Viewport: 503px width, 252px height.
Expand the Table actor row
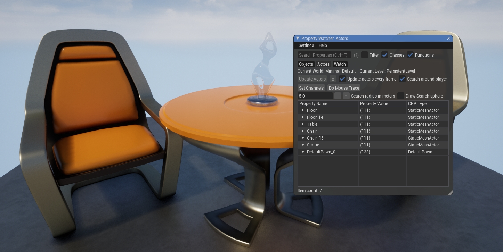click(x=303, y=124)
